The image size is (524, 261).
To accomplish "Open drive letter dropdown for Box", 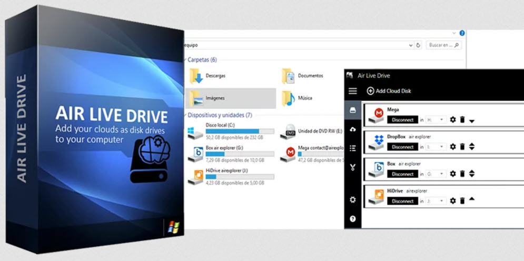I will tap(436, 174).
